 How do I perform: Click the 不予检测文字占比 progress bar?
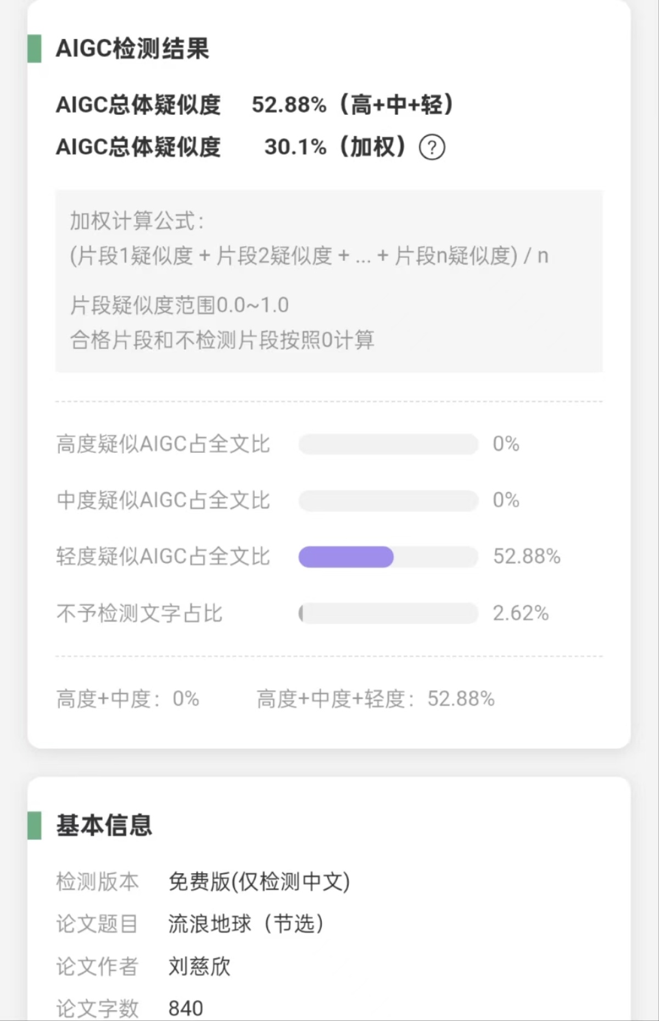[x=388, y=613]
